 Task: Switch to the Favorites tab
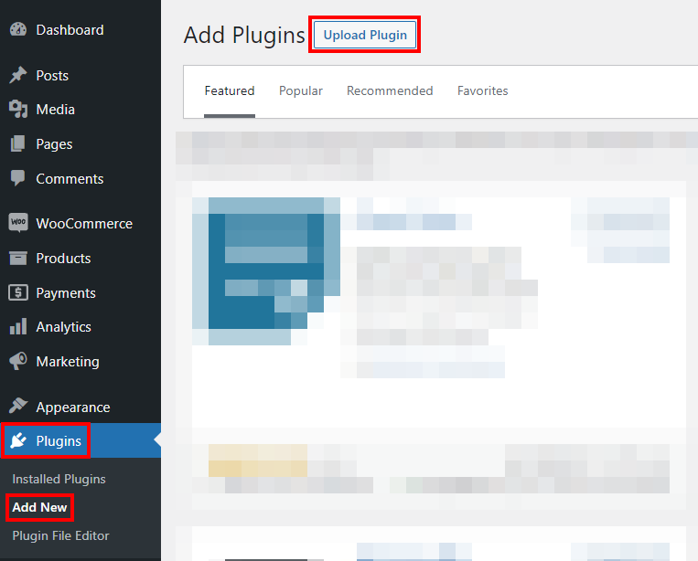pyautogui.click(x=482, y=90)
